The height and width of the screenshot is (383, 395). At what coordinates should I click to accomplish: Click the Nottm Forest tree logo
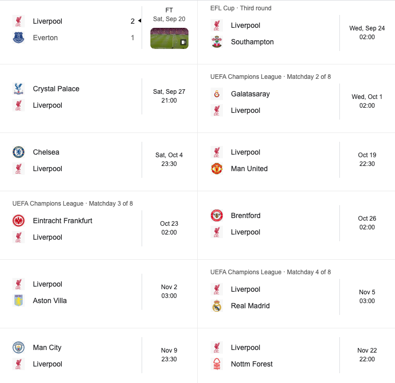217,364
